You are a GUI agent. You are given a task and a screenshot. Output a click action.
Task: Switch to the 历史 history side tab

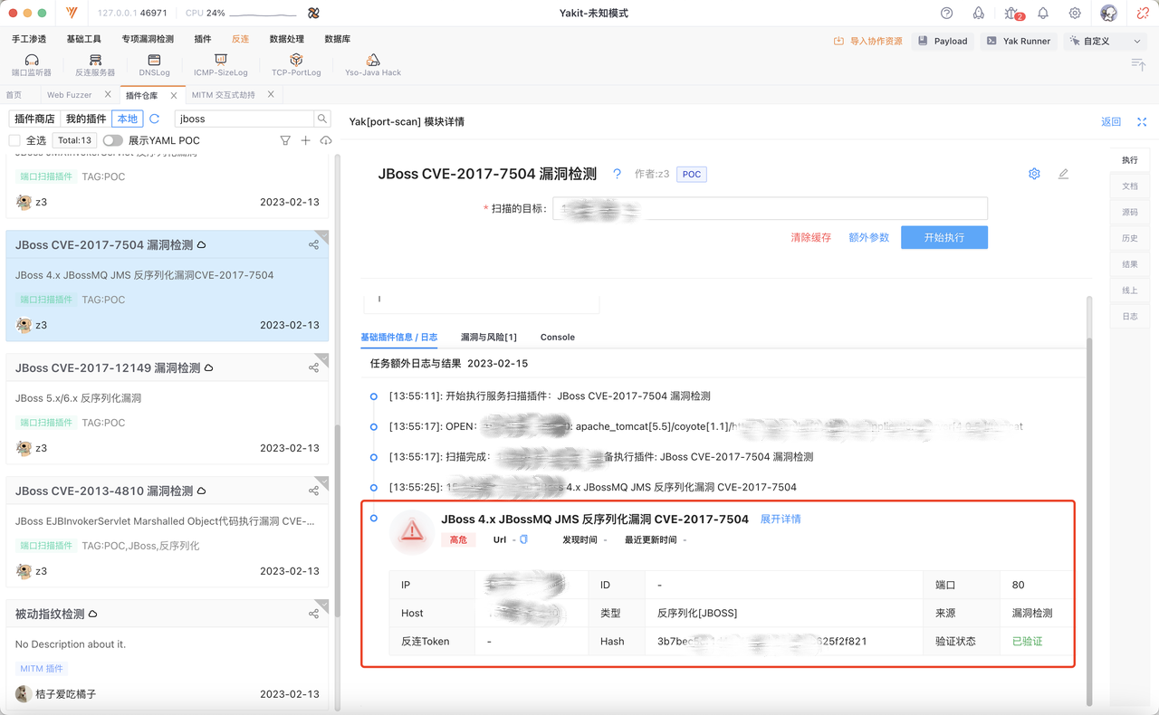coord(1130,238)
